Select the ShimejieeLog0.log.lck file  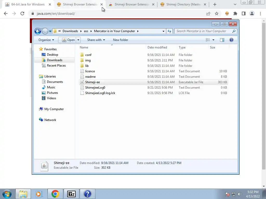[100, 93]
